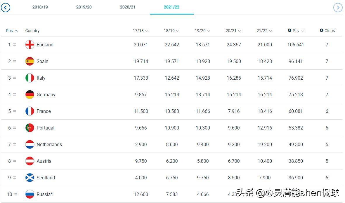345x203 pixels.
Task: Sort by the 17/18 column chevron
Action: [x=147, y=31]
